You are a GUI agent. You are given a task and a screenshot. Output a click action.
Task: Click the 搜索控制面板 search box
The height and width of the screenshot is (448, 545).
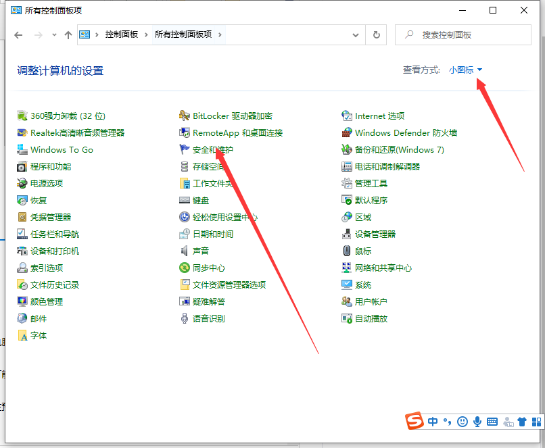pos(467,34)
